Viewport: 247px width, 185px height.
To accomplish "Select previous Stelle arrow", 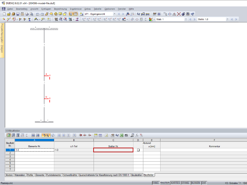I will [x=232, y=19].
